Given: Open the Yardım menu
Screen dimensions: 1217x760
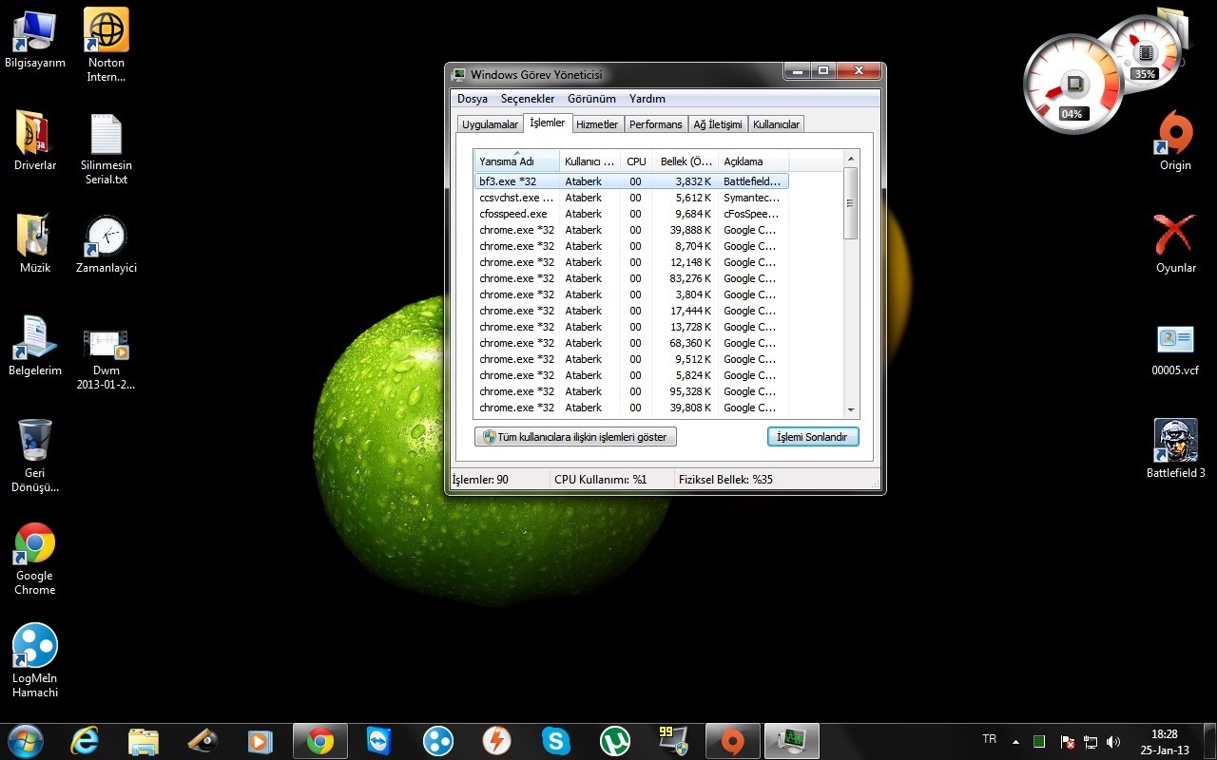Looking at the screenshot, I should (647, 99).
